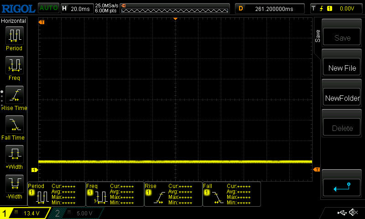Click the New File button

click(x=342, y=68)
